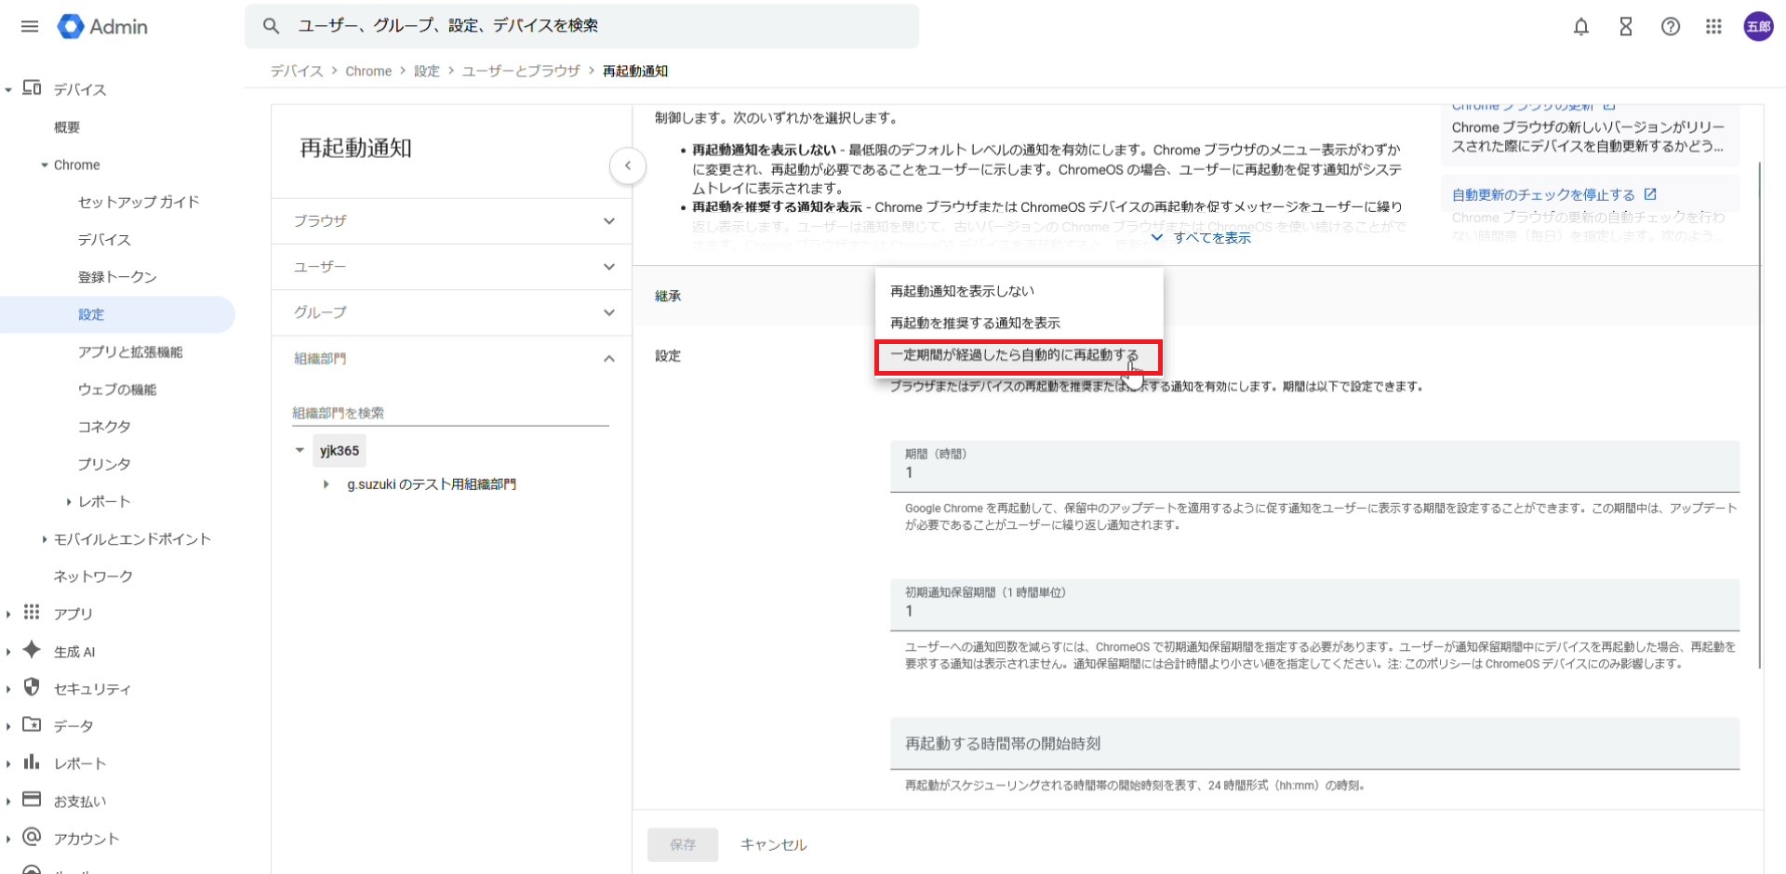Select 再起動通知を表示しない option
1786x874 pixels.
point(962,291)
